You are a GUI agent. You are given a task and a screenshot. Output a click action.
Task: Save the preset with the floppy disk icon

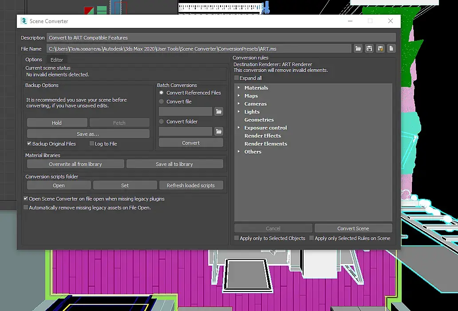[369, 48]
